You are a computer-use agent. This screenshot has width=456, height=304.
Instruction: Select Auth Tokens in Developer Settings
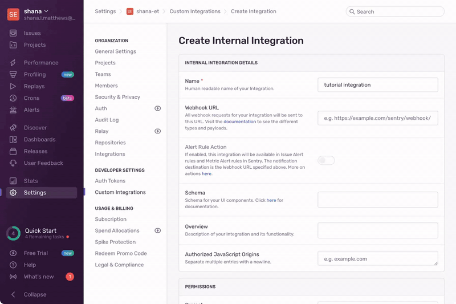point(110,181)
